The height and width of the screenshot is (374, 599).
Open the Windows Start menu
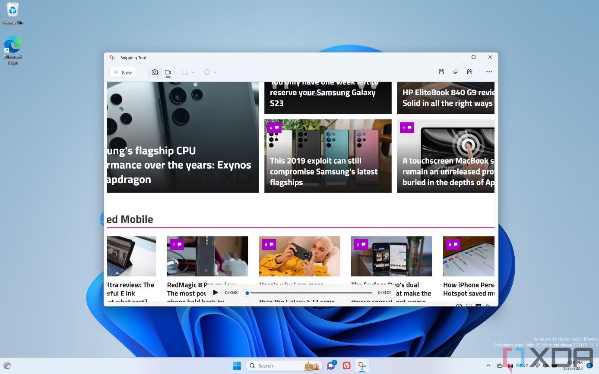pos(237,366)
